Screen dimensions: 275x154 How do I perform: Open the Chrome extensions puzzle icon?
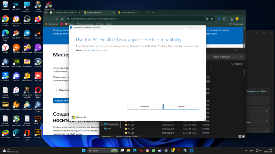[224, 19]
